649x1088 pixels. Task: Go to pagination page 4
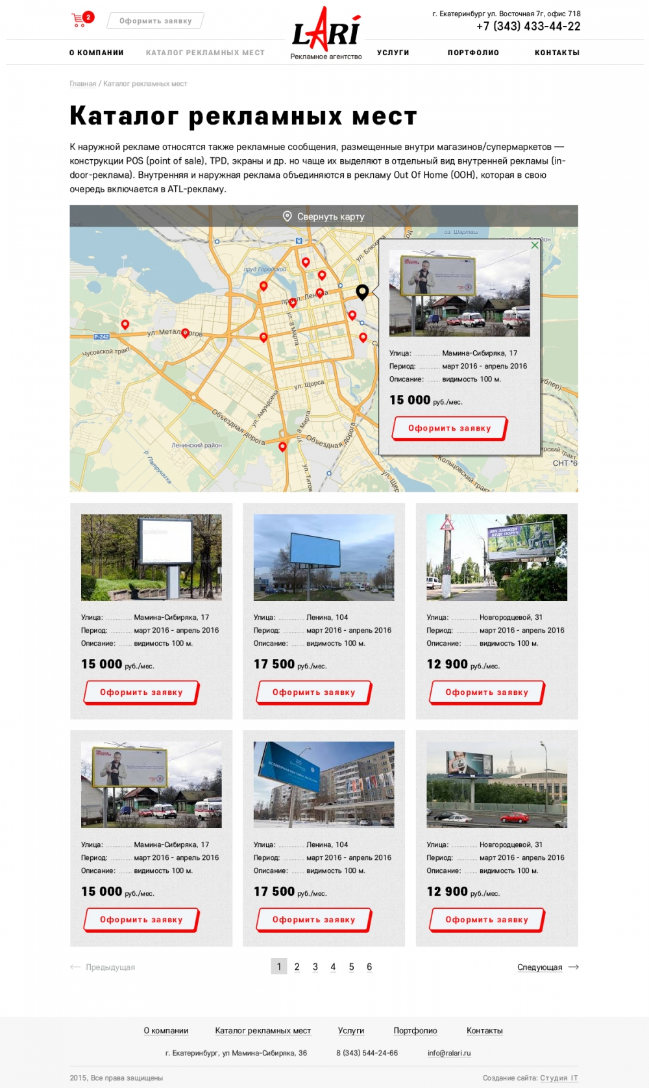point(334,967)
